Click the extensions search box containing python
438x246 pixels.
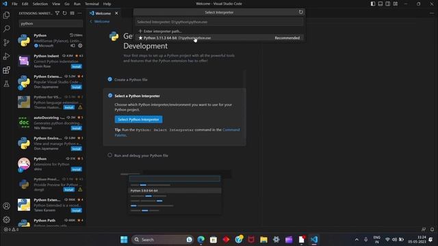(51, 23)
